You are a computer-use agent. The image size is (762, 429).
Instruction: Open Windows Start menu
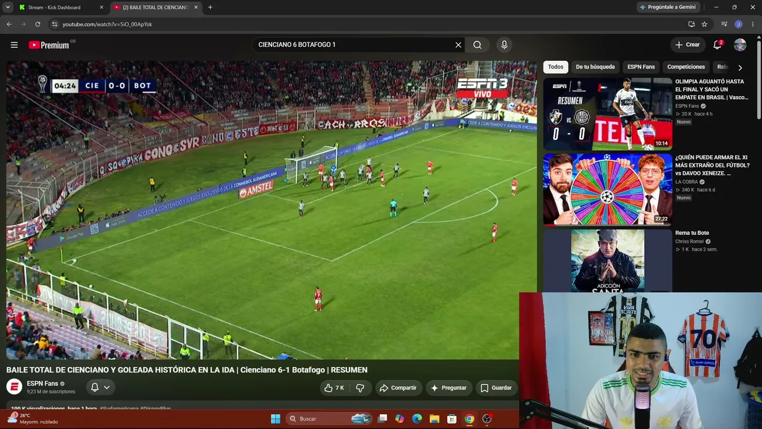point(276,419)
